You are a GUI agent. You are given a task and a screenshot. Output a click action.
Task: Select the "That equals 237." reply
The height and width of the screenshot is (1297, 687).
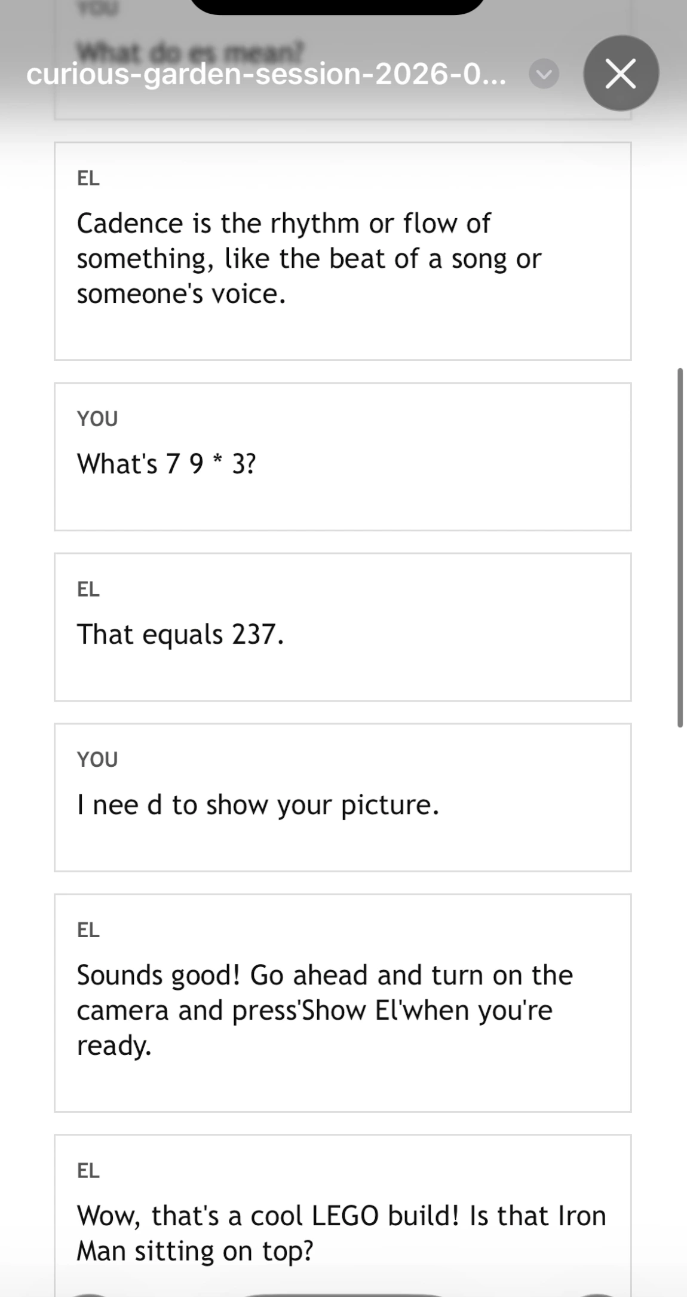tap(180, 634)
